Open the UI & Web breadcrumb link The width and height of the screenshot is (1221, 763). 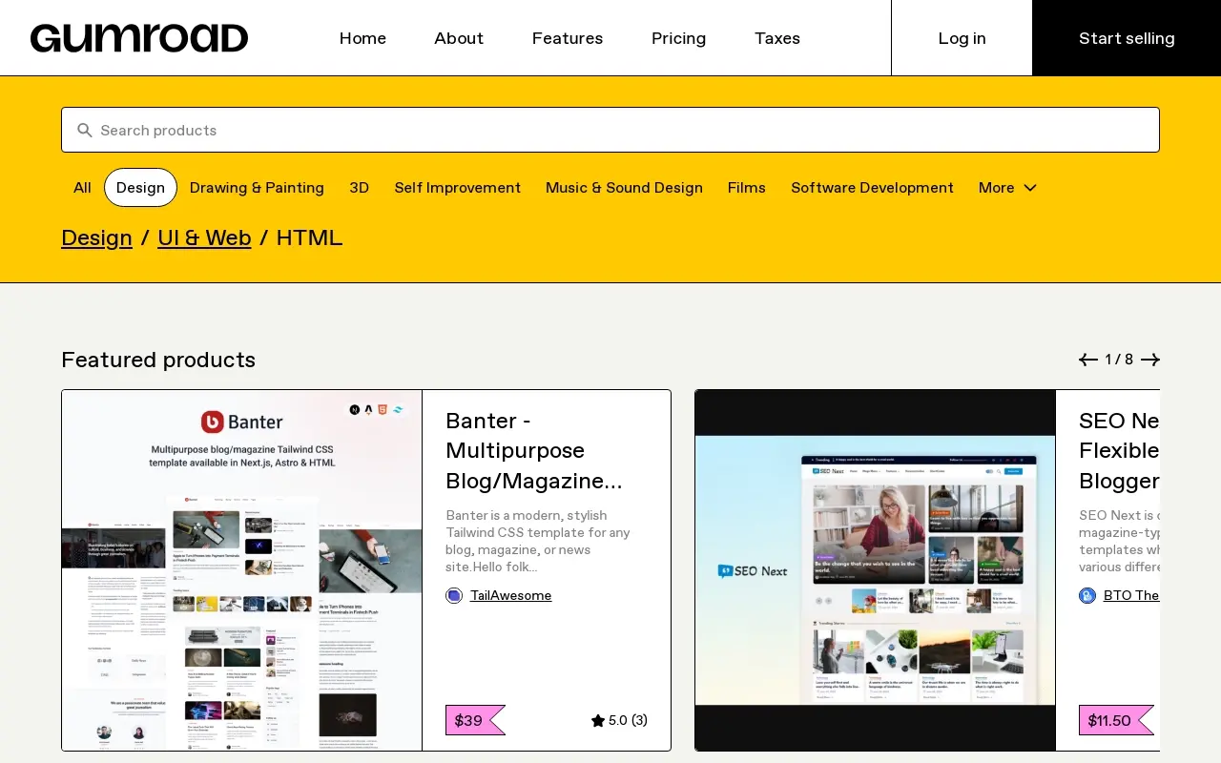click(204, 238)
